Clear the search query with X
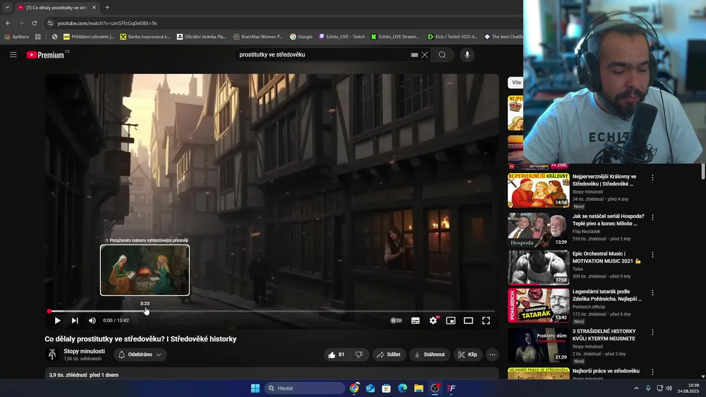The image size is (706, 397). pos(425,55)
